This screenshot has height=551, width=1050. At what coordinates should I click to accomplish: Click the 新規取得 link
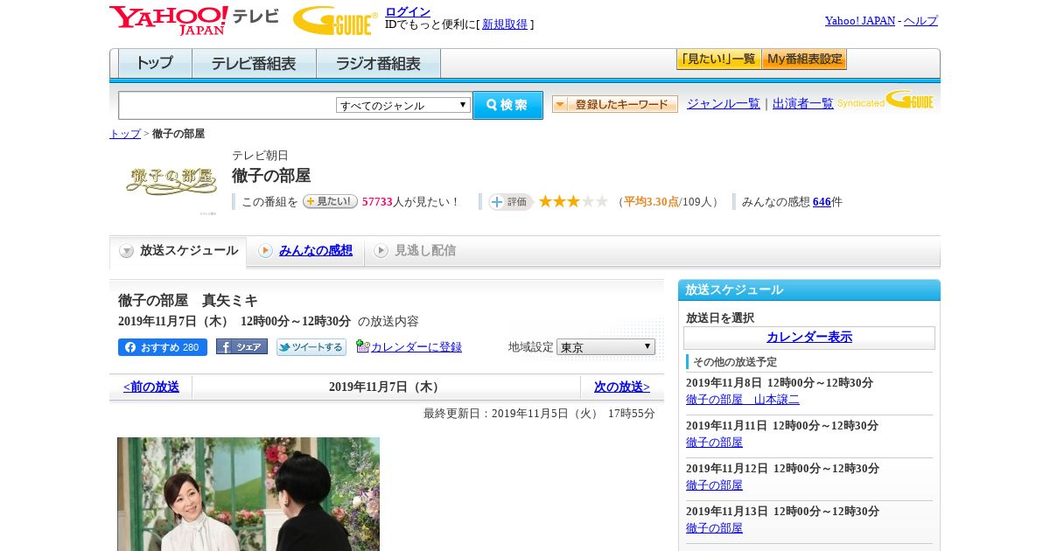pos(505,24)
